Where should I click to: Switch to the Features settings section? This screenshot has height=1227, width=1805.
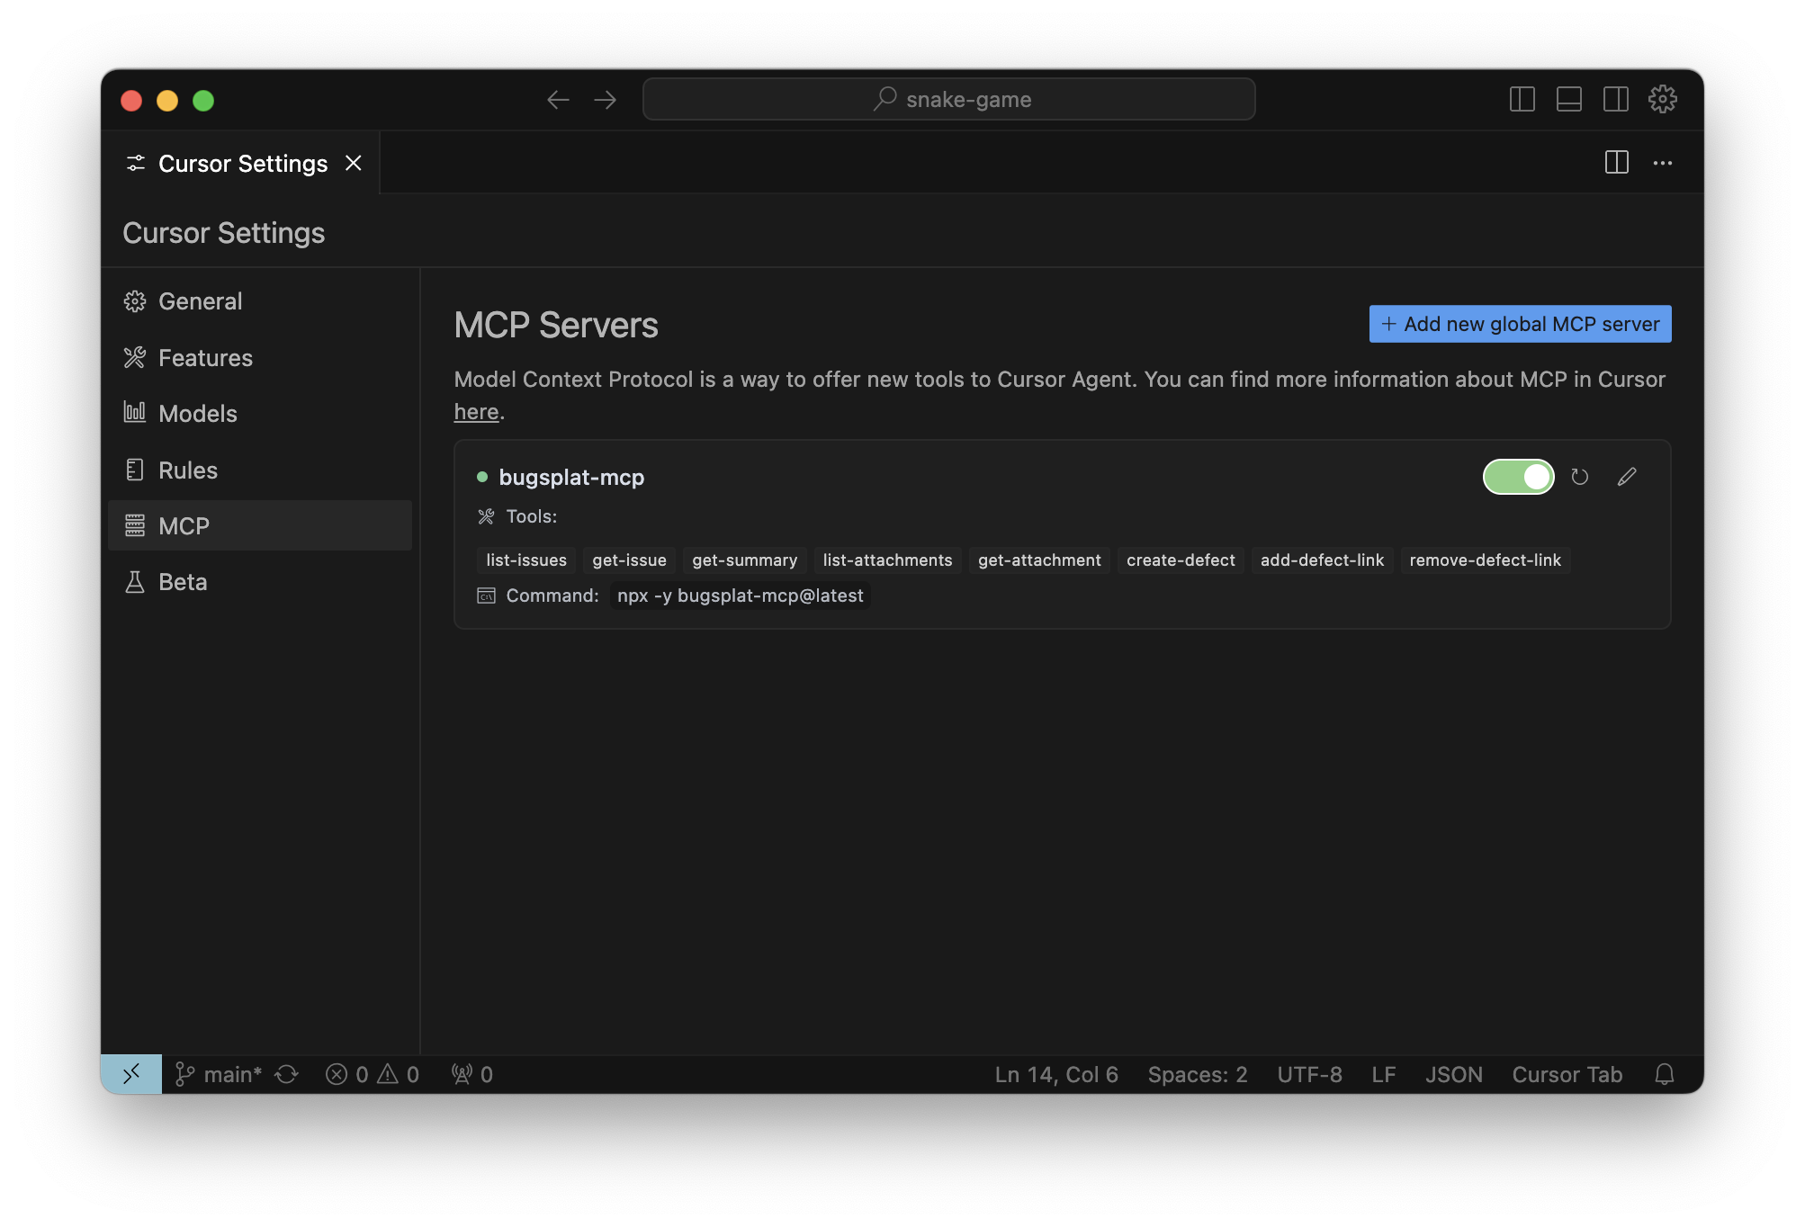click(205, 358)
